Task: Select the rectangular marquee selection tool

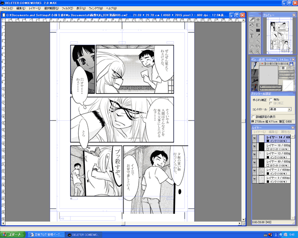Action: tap(252, 41)
